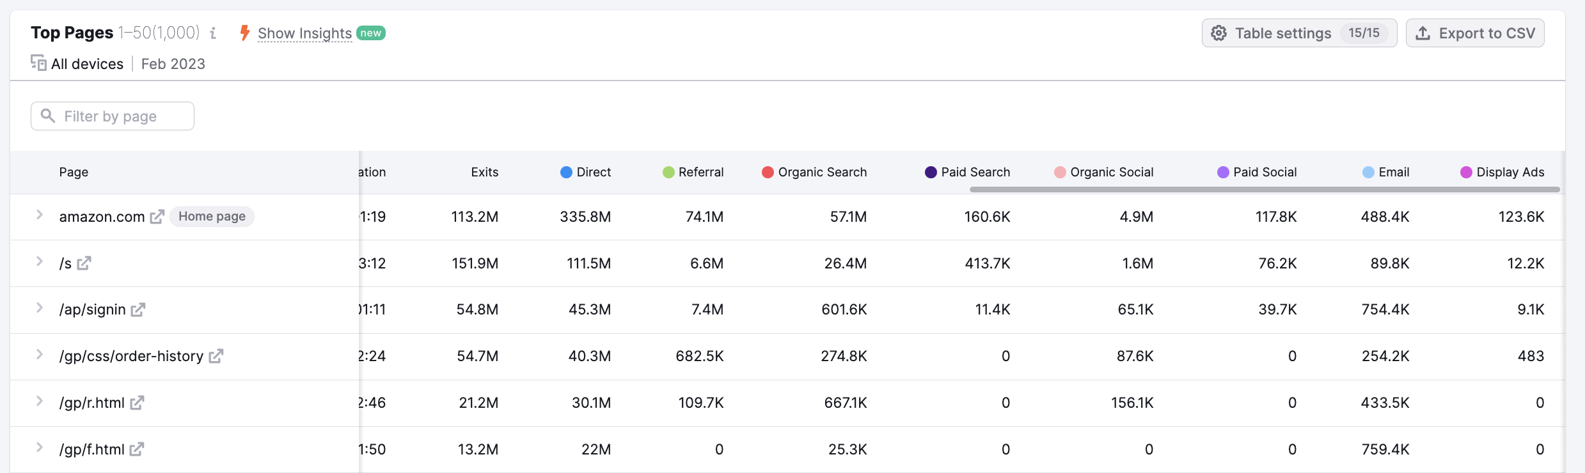The width and height of the screenshot is (1585, 473).
Task: Expand the /gp/css/order-history row
Action: (x=39, y=355)
